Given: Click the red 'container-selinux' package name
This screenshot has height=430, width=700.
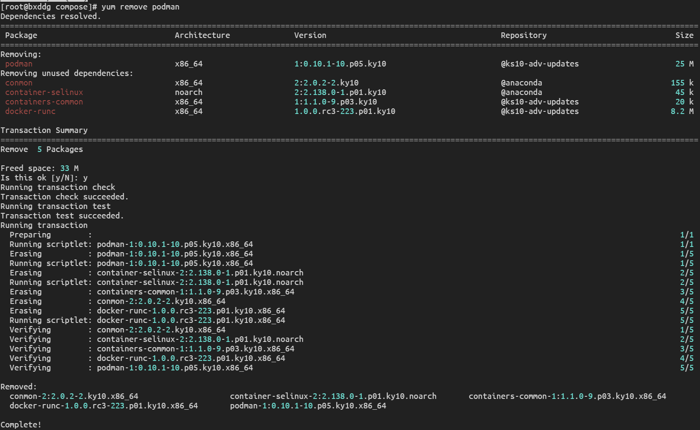Looking at the screenshot, I should [x=44, y=92].
